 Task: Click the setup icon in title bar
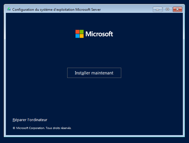click(9, 9)
